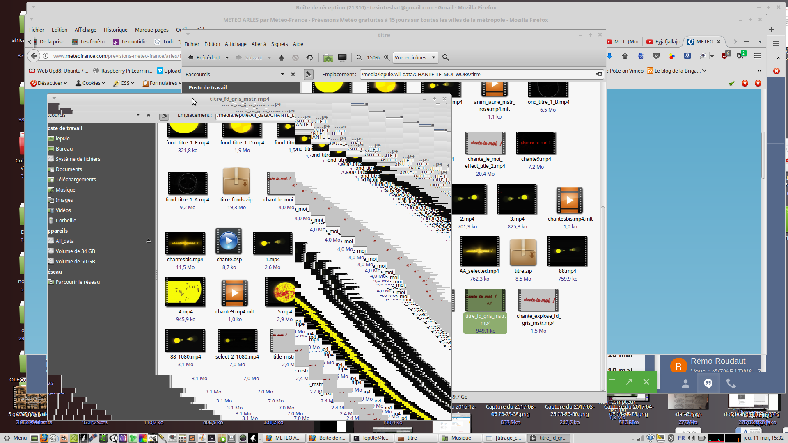Toggle text-based location entry pencil button

308,74
